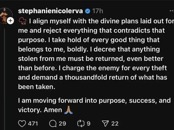The height and width of the screenshot is (130, 174).
Task: Click the 17h timestamp
Action: pyautogui.click(x=97, y=11)
